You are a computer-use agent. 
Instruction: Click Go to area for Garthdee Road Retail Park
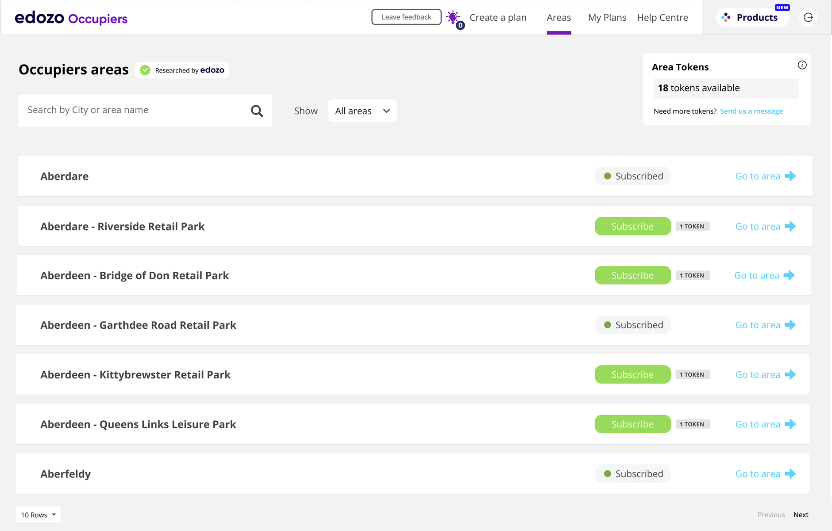(766, 325)
